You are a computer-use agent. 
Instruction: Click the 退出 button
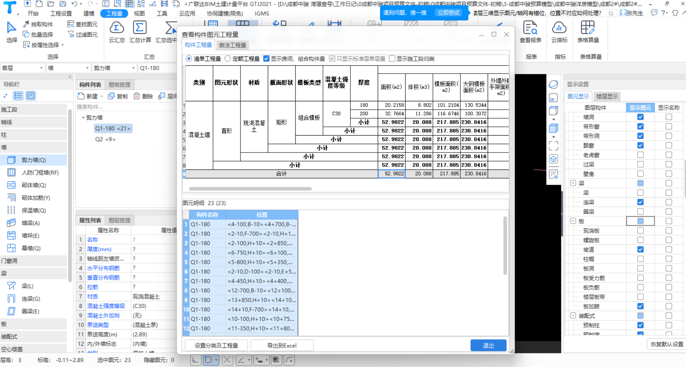pos(488,345)
